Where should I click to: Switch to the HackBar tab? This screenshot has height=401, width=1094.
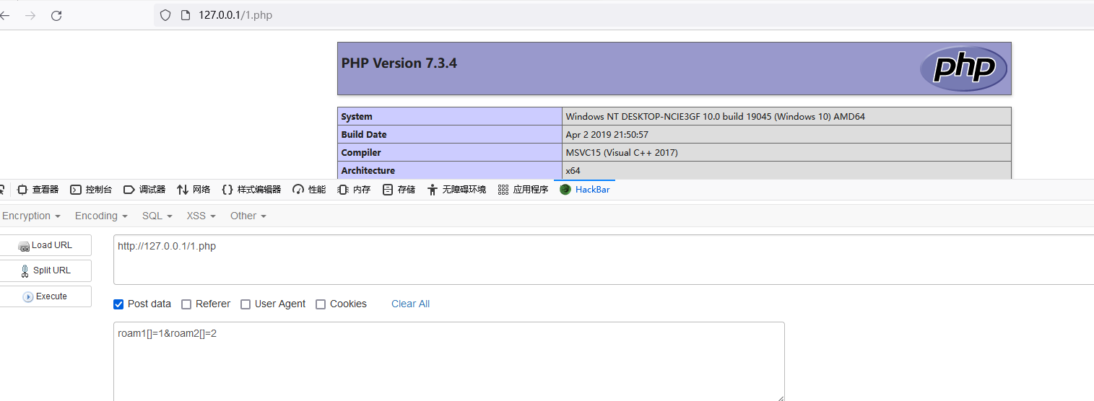point(585,190)
